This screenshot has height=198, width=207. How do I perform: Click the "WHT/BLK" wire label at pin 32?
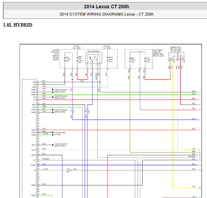coord(46,159)
